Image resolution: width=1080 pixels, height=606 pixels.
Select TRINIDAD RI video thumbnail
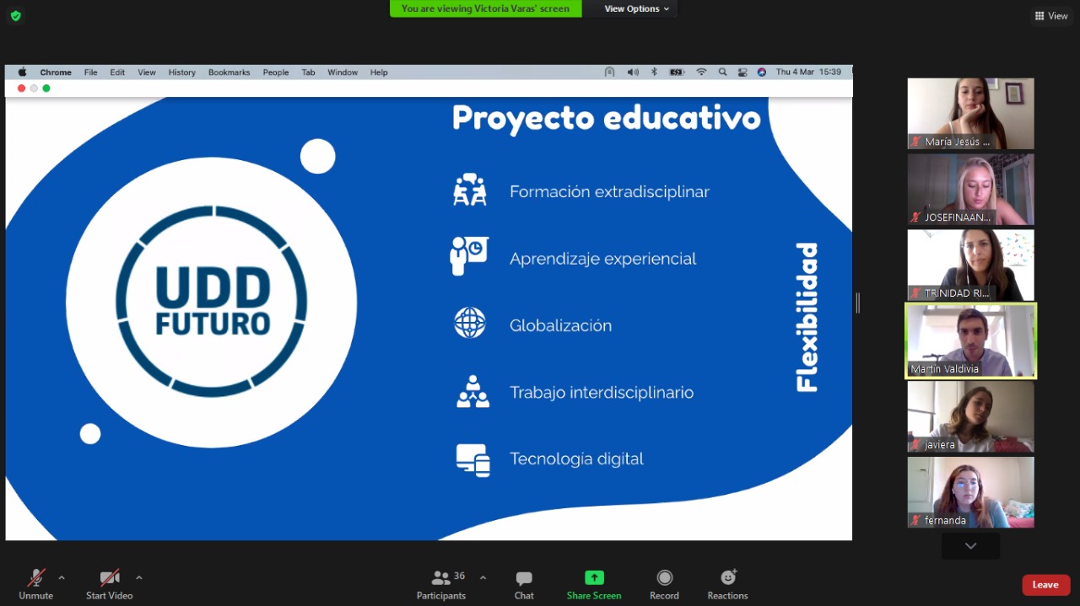tap(971, 265)
